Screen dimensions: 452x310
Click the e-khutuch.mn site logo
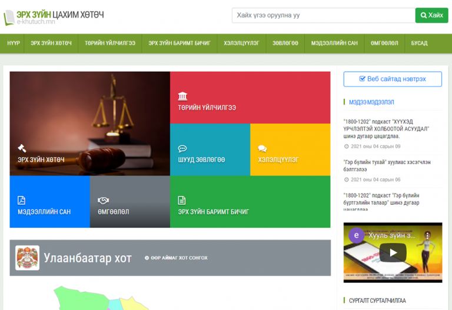(x=54, y=17)
